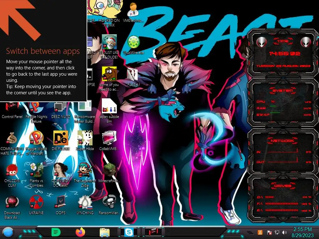The width and height of the screenshot is (319, 239).
Task: Click the network IN graph line
Action: click(283, 151)
